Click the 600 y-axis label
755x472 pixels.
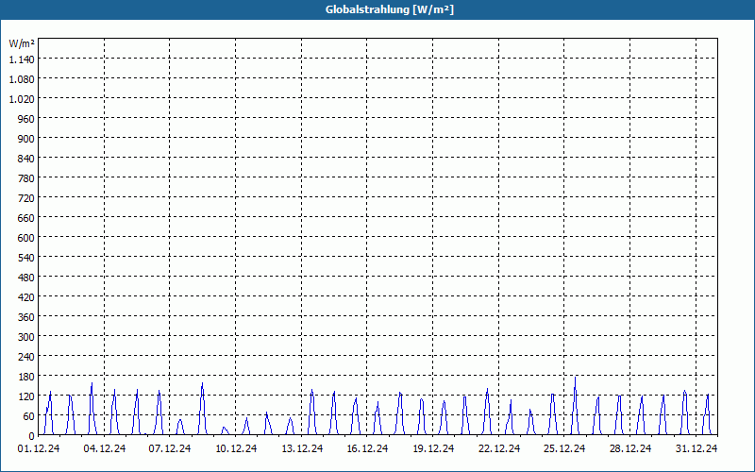[26, 238]
